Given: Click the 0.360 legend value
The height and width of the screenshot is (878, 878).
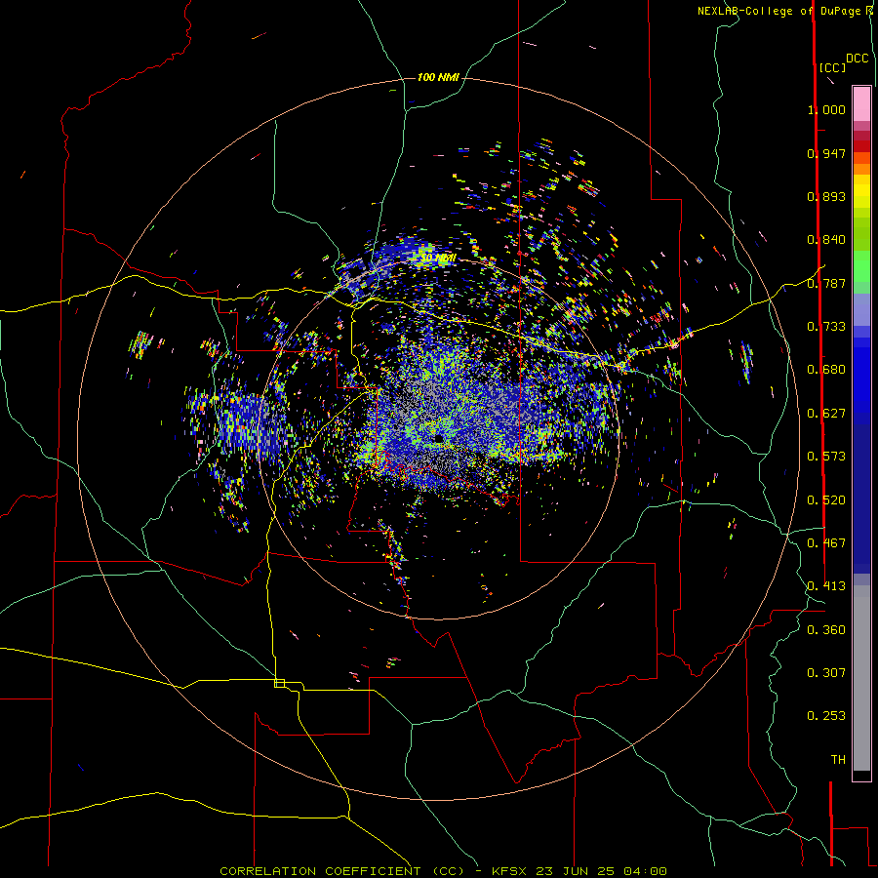Looking at the screenshot, I should (x=826, y=630).
